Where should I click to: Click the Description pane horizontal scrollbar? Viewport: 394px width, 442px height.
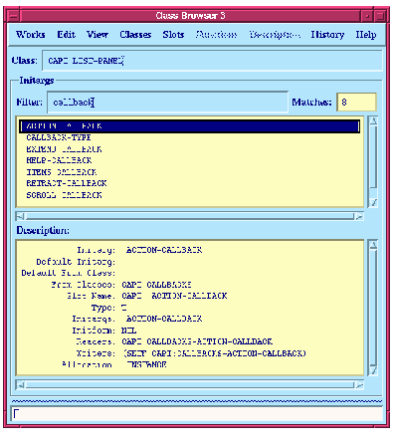(190, 385)
